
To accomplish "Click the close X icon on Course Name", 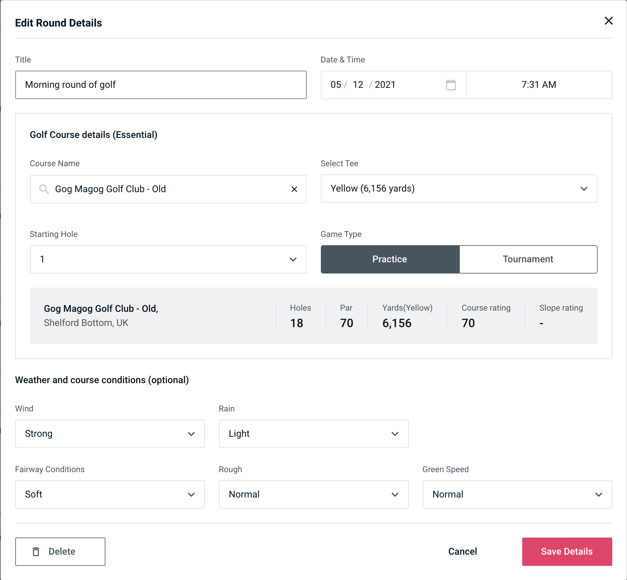I will coord(293,189).
